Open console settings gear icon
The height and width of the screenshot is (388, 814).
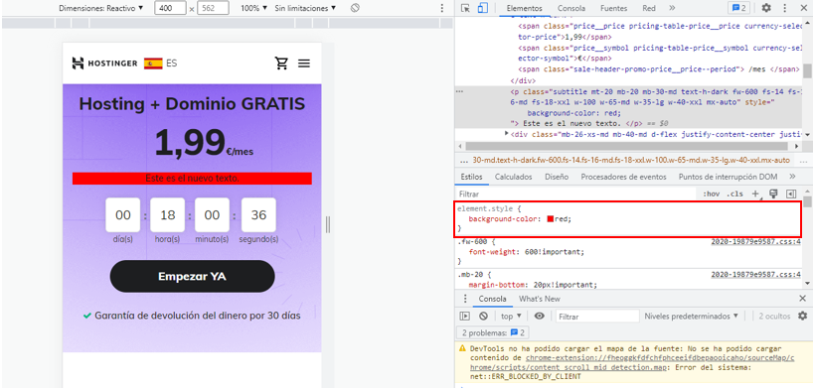[803, 316]
